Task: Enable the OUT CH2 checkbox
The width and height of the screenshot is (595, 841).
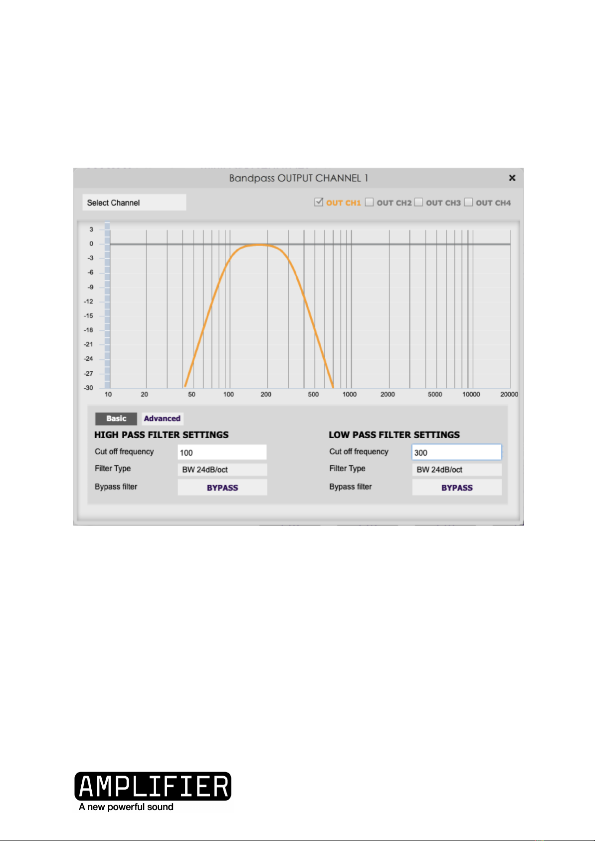Action: [369, 202]
